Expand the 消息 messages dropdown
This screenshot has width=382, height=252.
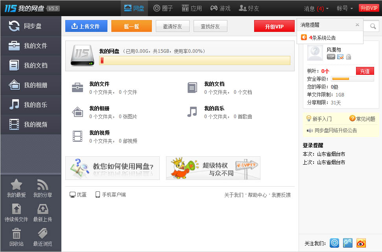click(316, 9)
